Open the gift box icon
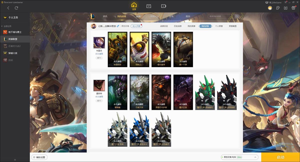Image resolution: width=300 pixels, height=162 pixels. [293, 8]
